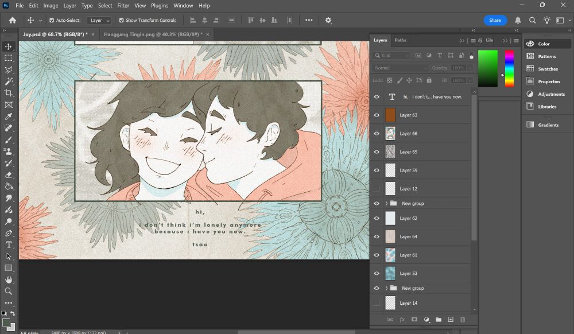
Task: Select the Type tool in toolbar
Action: pos(9,244)
